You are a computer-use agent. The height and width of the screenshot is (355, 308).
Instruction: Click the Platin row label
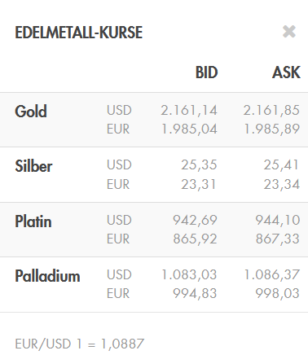pyautogui.click(x=33, y=221)
